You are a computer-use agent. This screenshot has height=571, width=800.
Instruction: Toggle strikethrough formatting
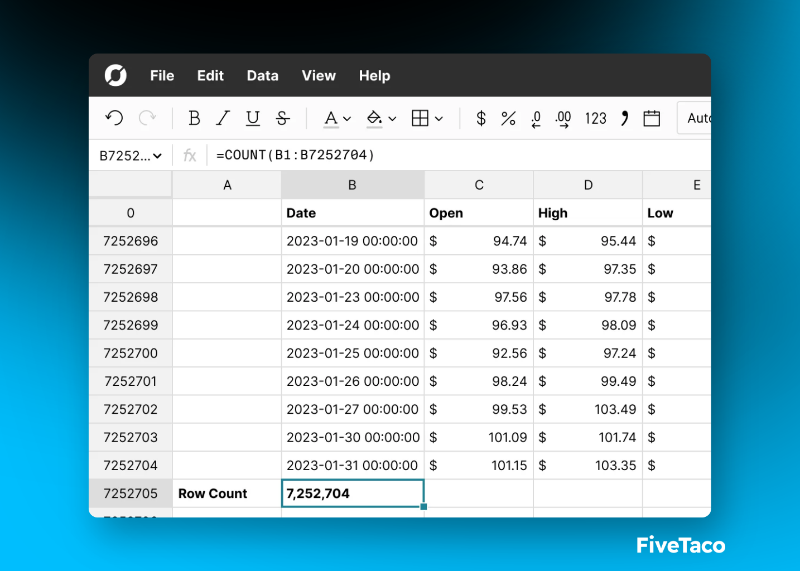[x=283, y=118]
